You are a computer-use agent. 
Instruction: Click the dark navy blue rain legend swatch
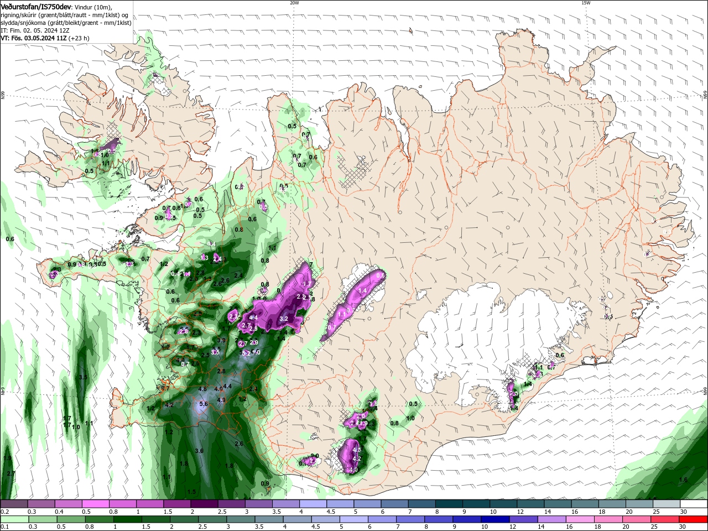[494, 519]
